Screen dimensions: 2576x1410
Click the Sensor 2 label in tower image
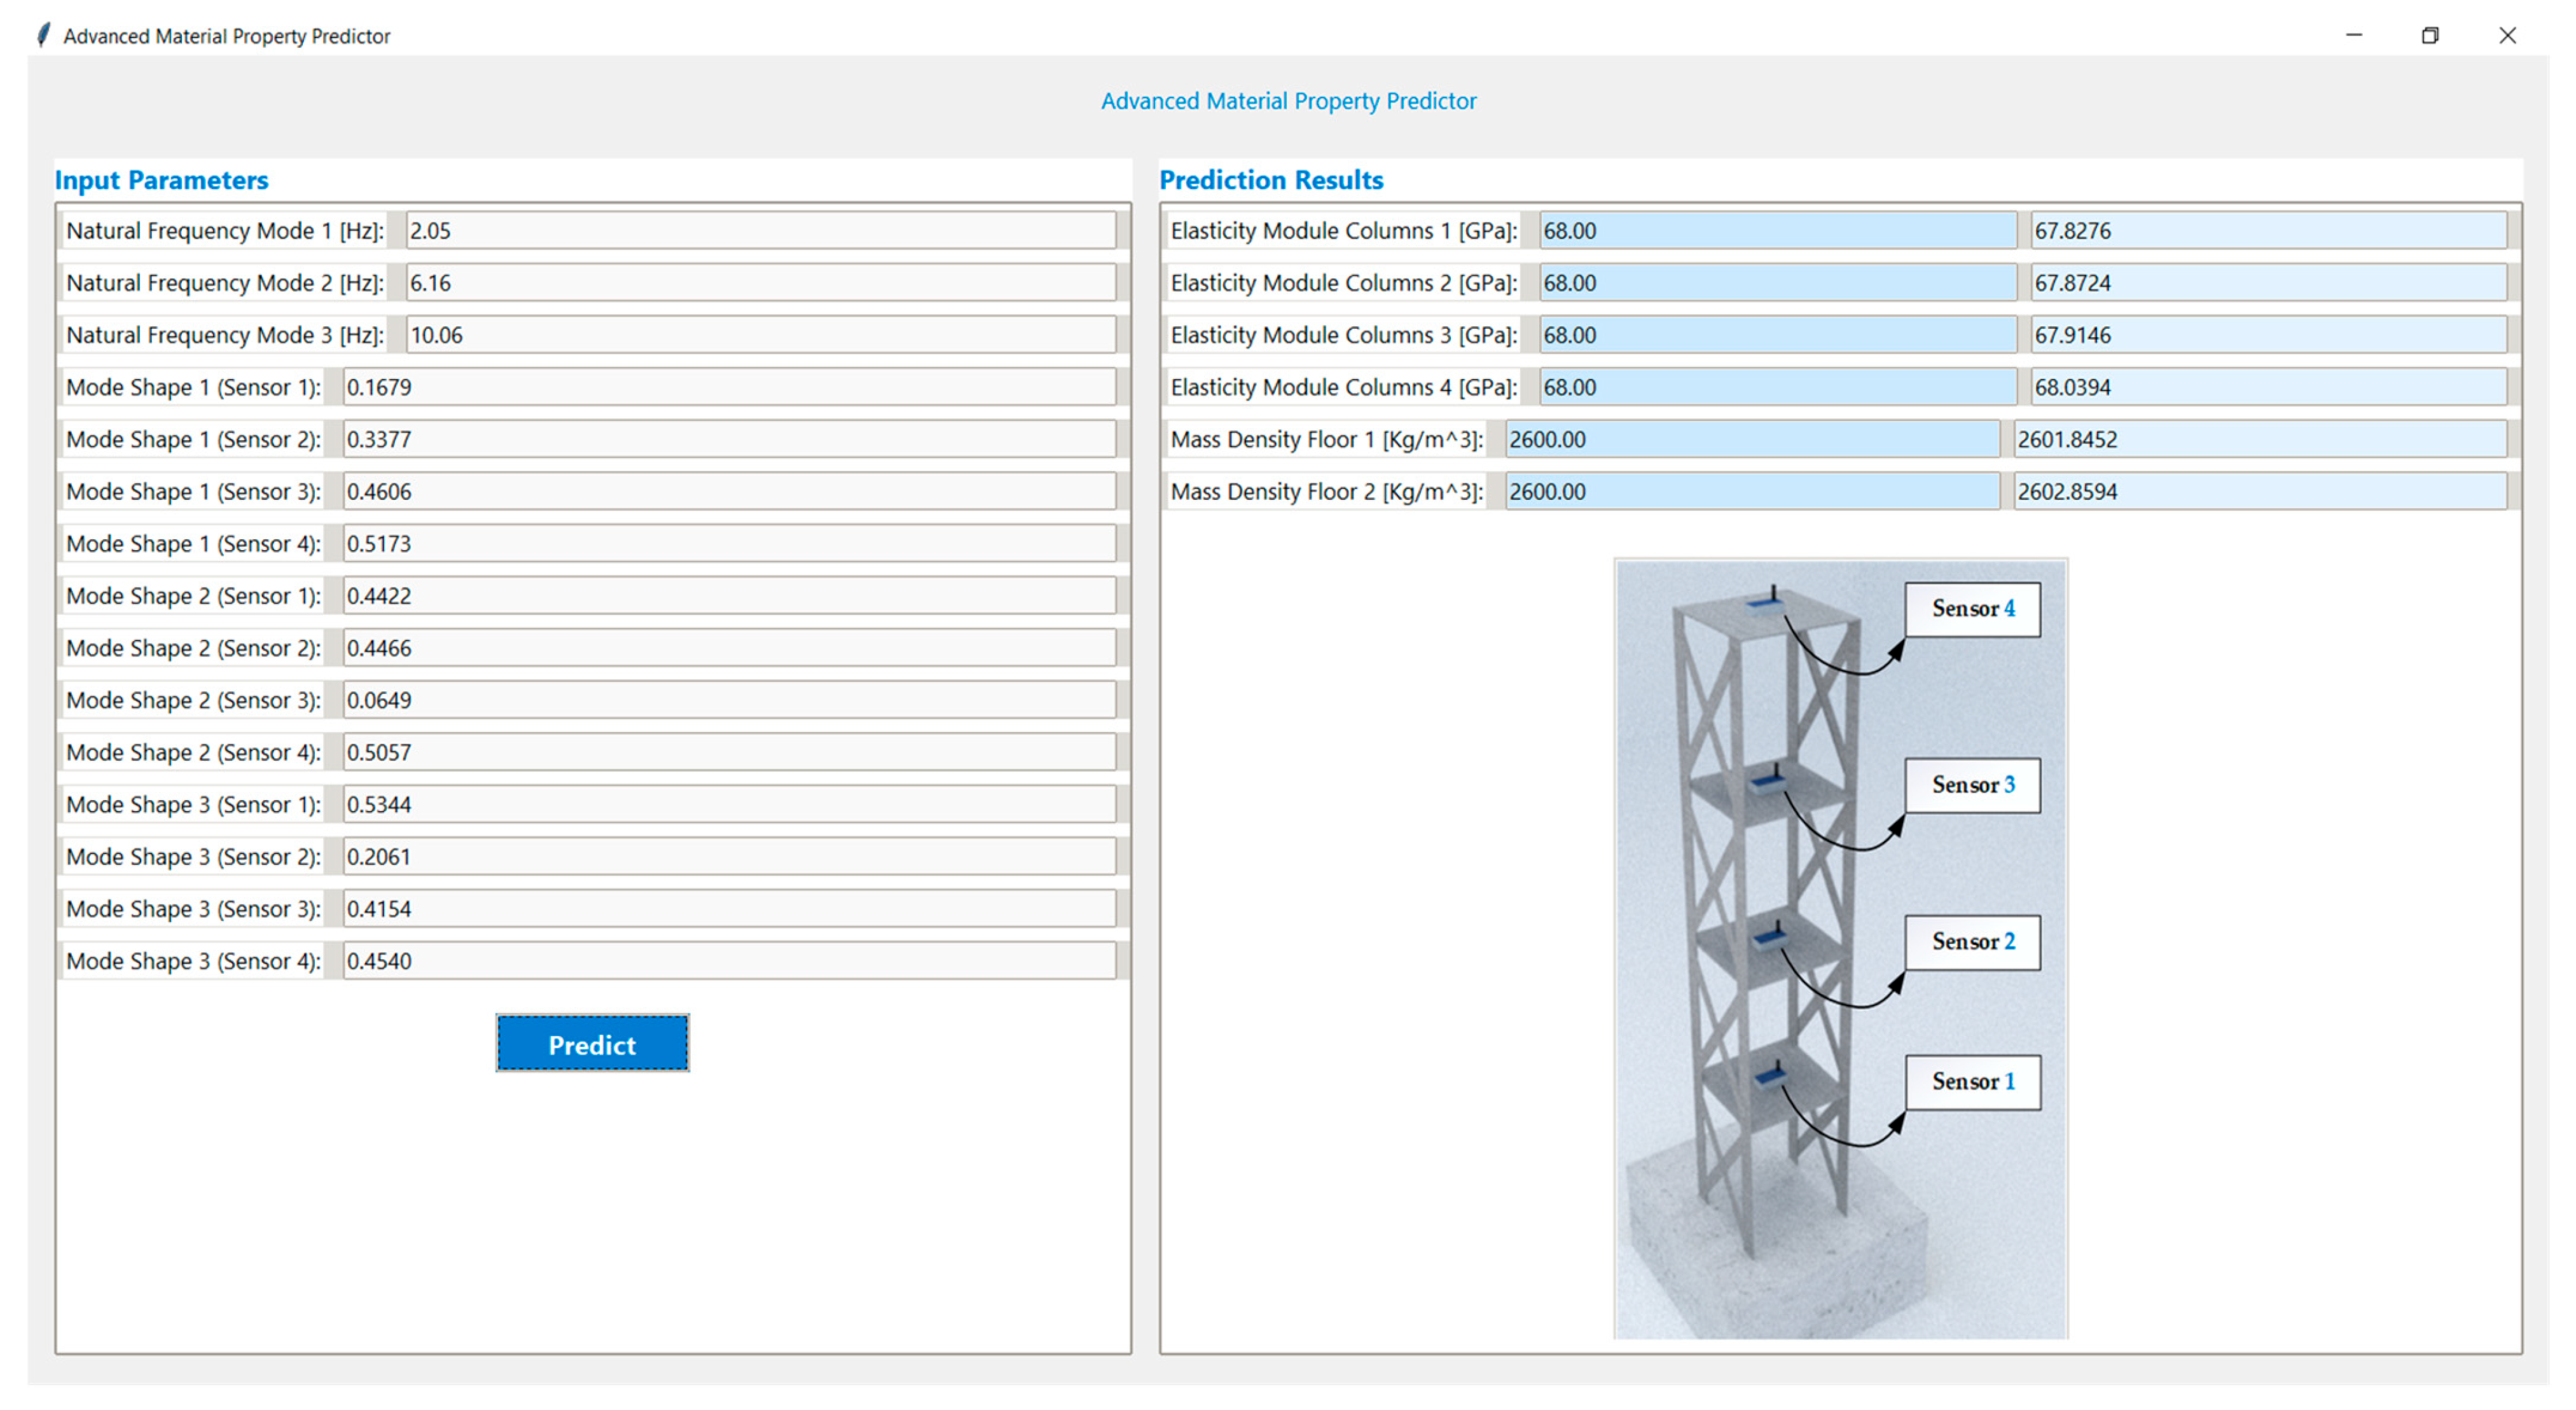click(x=1971, y=942)
